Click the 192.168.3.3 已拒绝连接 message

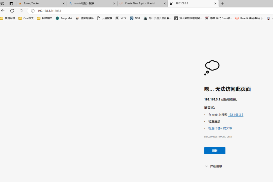click(x=221, y=99)
